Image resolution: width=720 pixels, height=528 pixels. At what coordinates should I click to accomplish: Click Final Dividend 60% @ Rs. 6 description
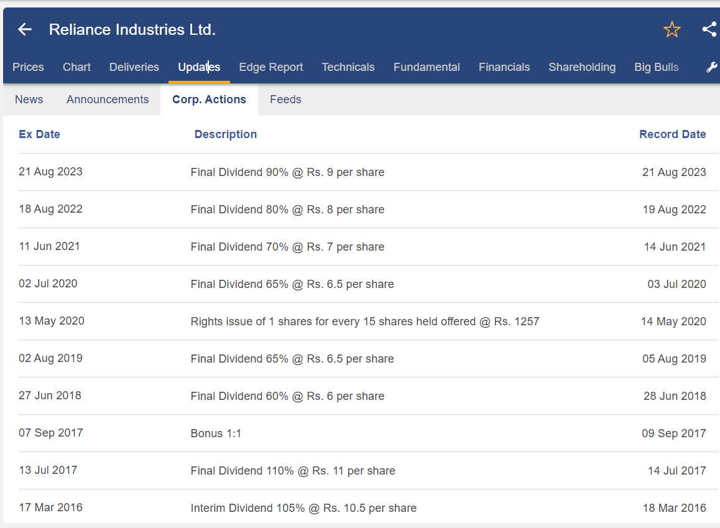(x=287, y=396)
